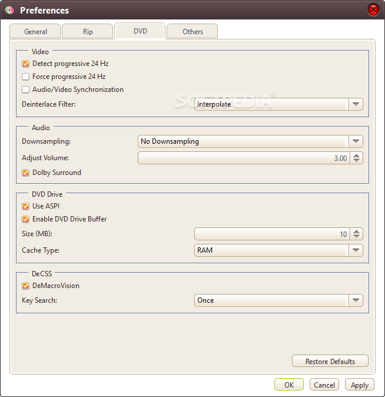385x397 pixels.
Task: Expand the Key Search dropdown arrow
Action: pyautogui.click(x=356, y=300)
